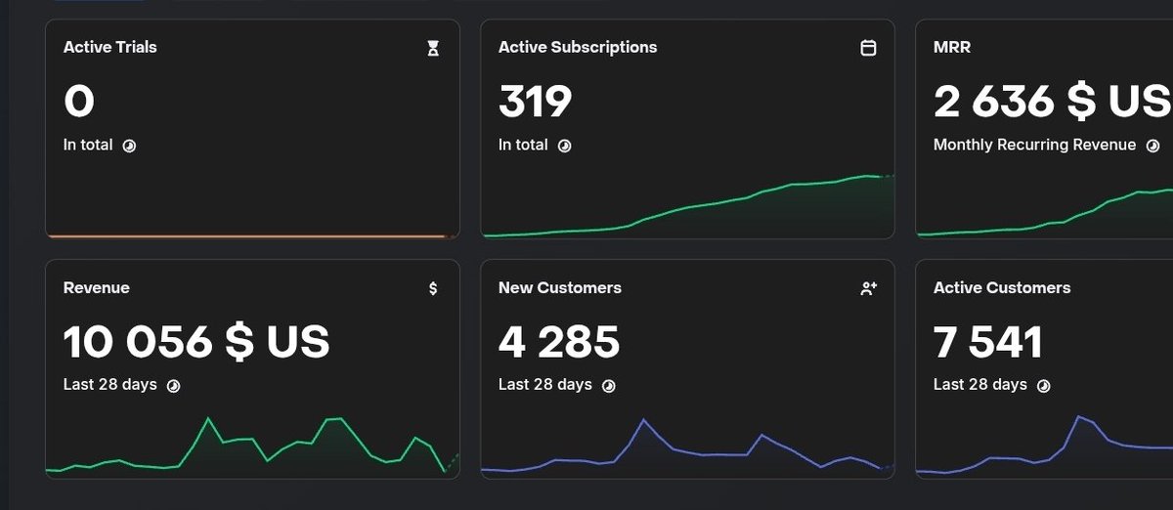Viewport: 1173px width, 510px height.
Task: Click the 2 636 $ US MRR value
Action: click(x=1053, y=102)
